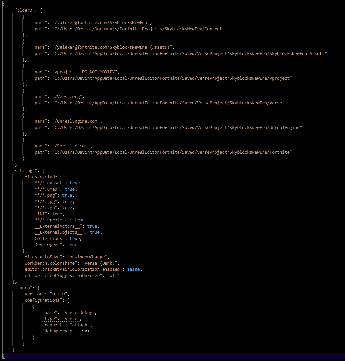
Task: Click the "editor.acceptSuggestionOnEnter" key
Action: point(62,275)
